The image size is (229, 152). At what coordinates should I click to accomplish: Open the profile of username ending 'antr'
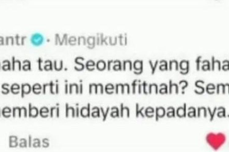pyautogui.click(x=13, y=40)
